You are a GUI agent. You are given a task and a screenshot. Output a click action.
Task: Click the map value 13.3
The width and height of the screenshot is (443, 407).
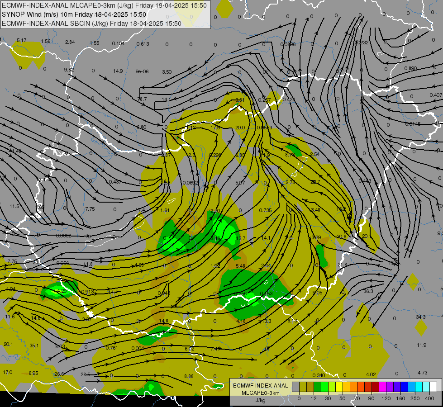(x=267, y=321)
